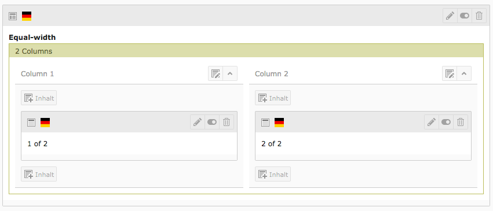Delete the Equal-width grid container
Screen dimensions: 493x211
(x=479, y=16)
